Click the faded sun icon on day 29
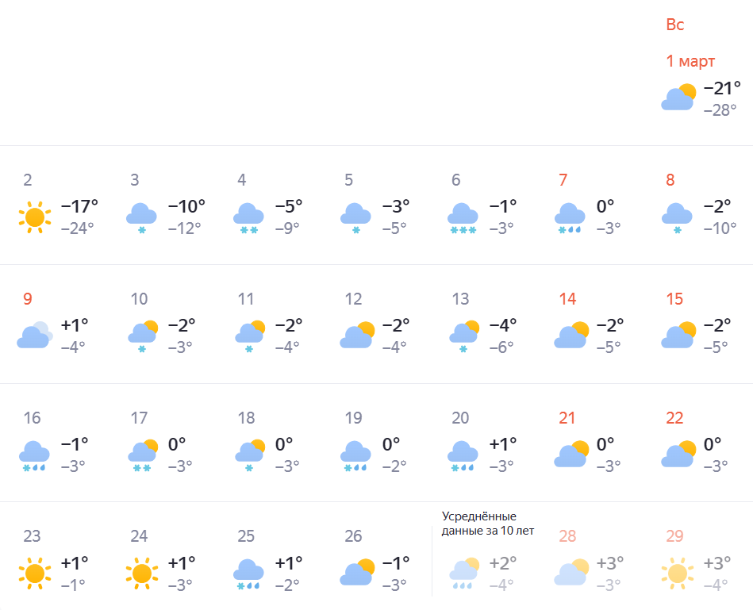Screen dimensions: 753x610 [x=677, y=571]
